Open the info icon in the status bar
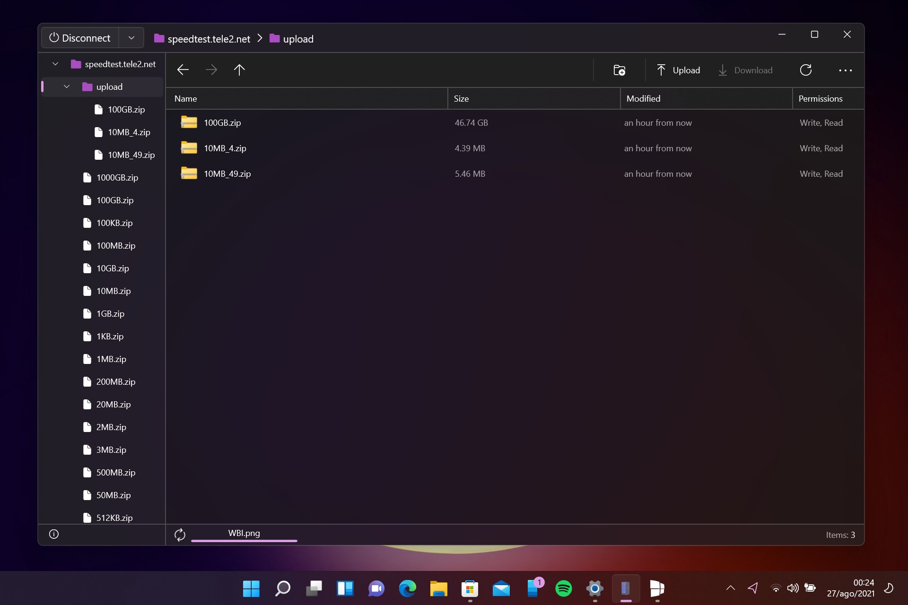This screenshot has height=605, width=908. 54,534
